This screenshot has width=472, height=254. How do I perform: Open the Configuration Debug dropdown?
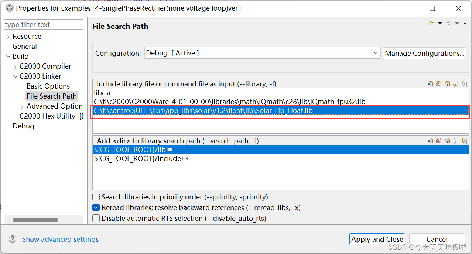tap(262, 53)
